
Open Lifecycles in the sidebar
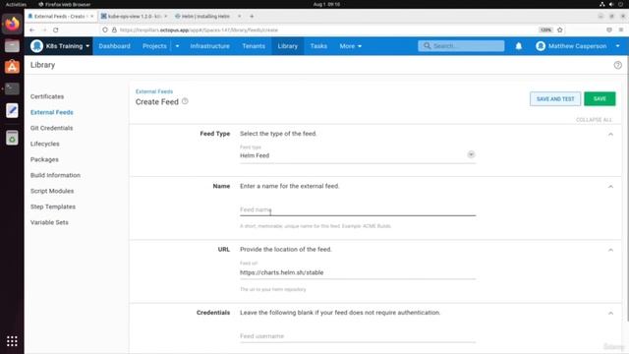tap(45, 144)
